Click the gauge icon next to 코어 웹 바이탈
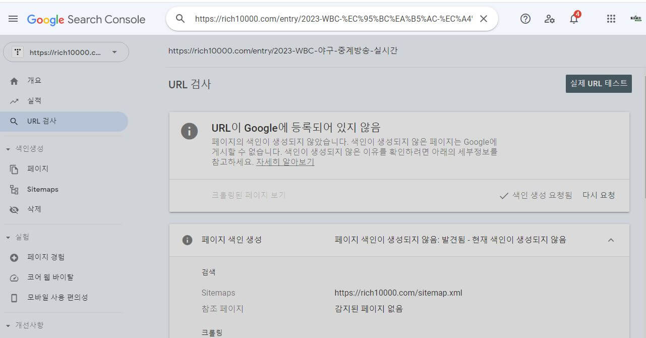 tap(14, 278)
